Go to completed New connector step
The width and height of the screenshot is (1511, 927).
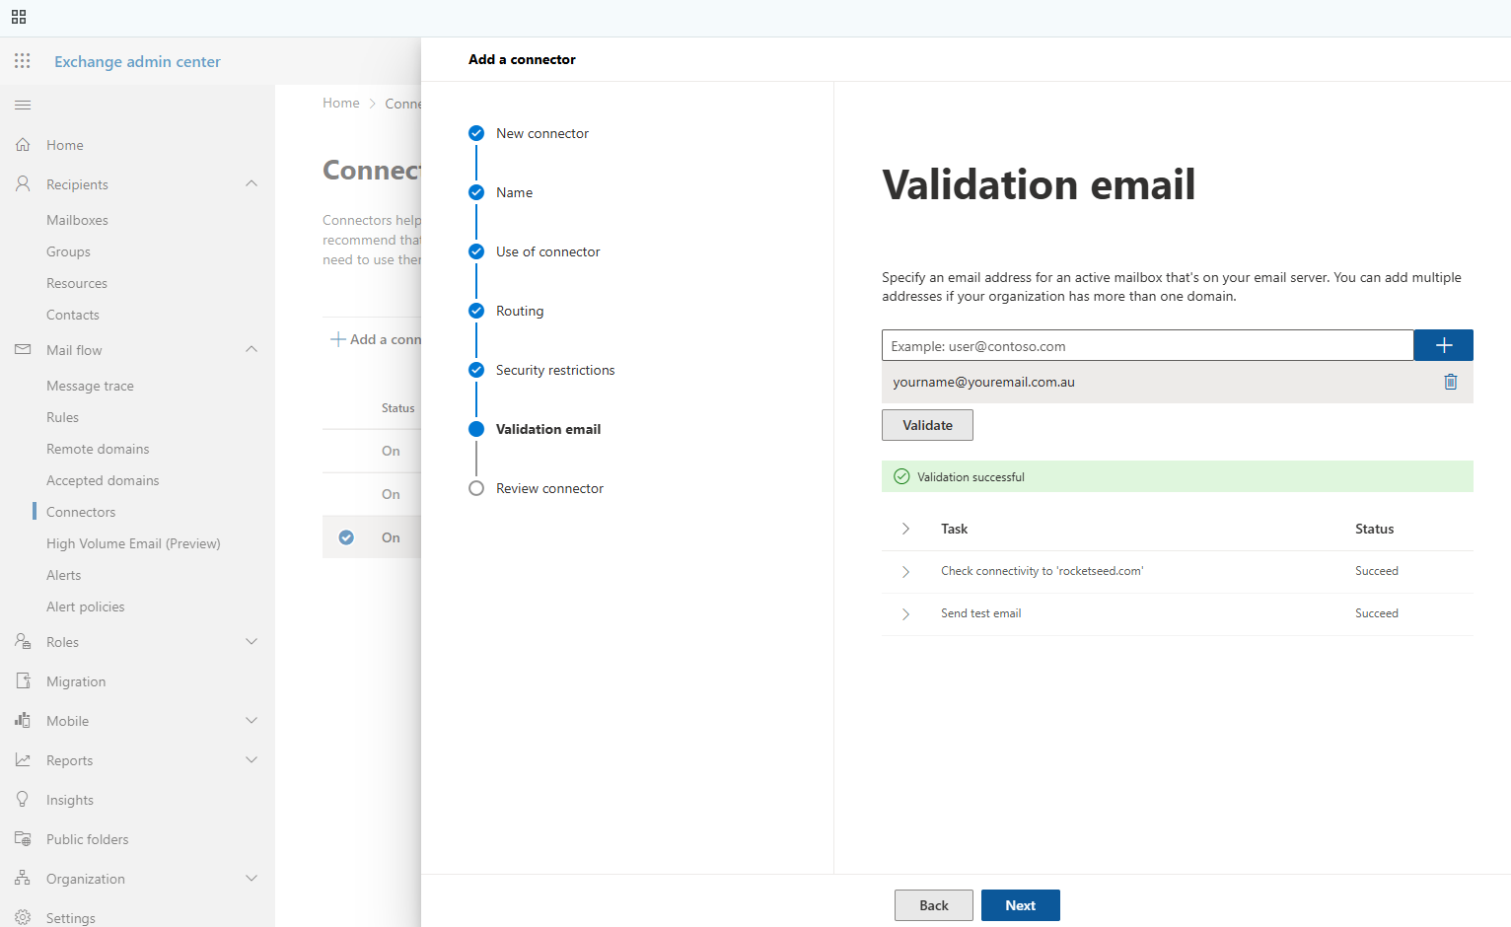pyautogui.click(x=476, y=133)
